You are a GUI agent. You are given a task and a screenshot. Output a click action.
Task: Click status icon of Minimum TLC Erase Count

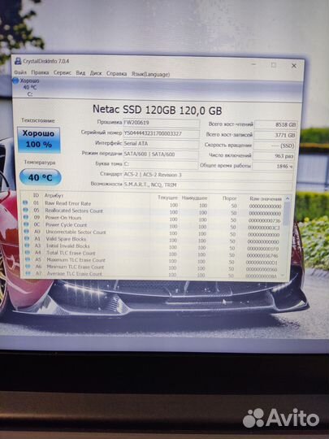28,267
